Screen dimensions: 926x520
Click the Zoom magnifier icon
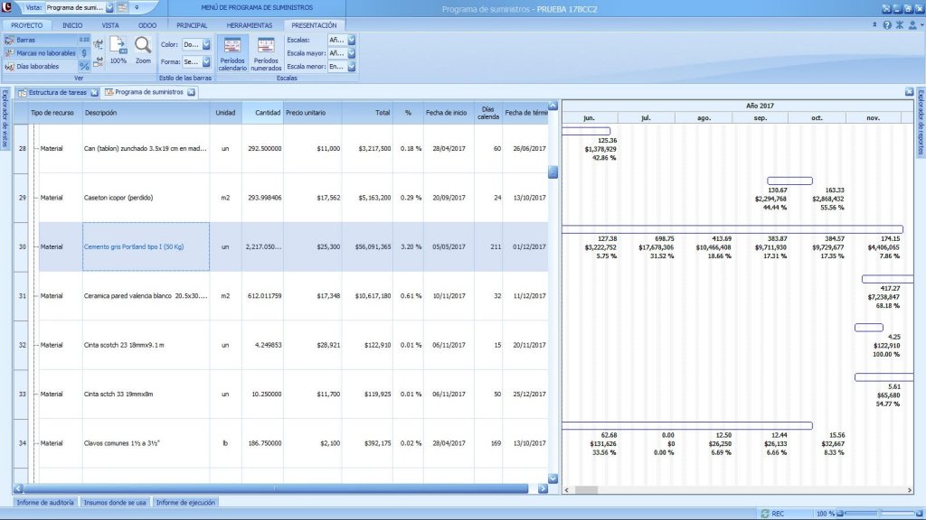pyautogui.click(x=143, y=48)
